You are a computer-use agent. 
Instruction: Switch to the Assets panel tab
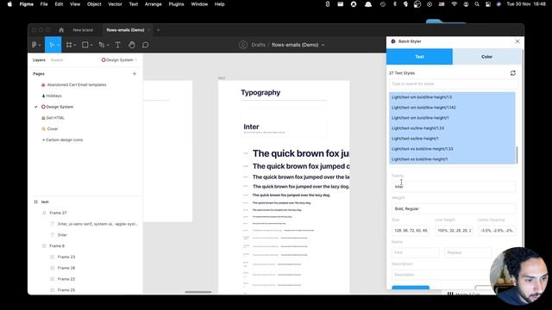click(57, 60)
